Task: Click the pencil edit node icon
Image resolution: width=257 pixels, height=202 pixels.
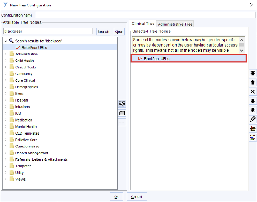Action: pos(252,119)
